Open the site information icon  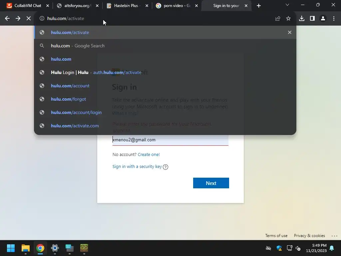pos(42,19)
